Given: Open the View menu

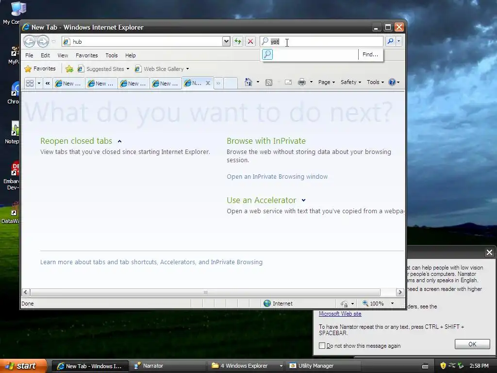Looking at the screenshot, I should (63, 55).
